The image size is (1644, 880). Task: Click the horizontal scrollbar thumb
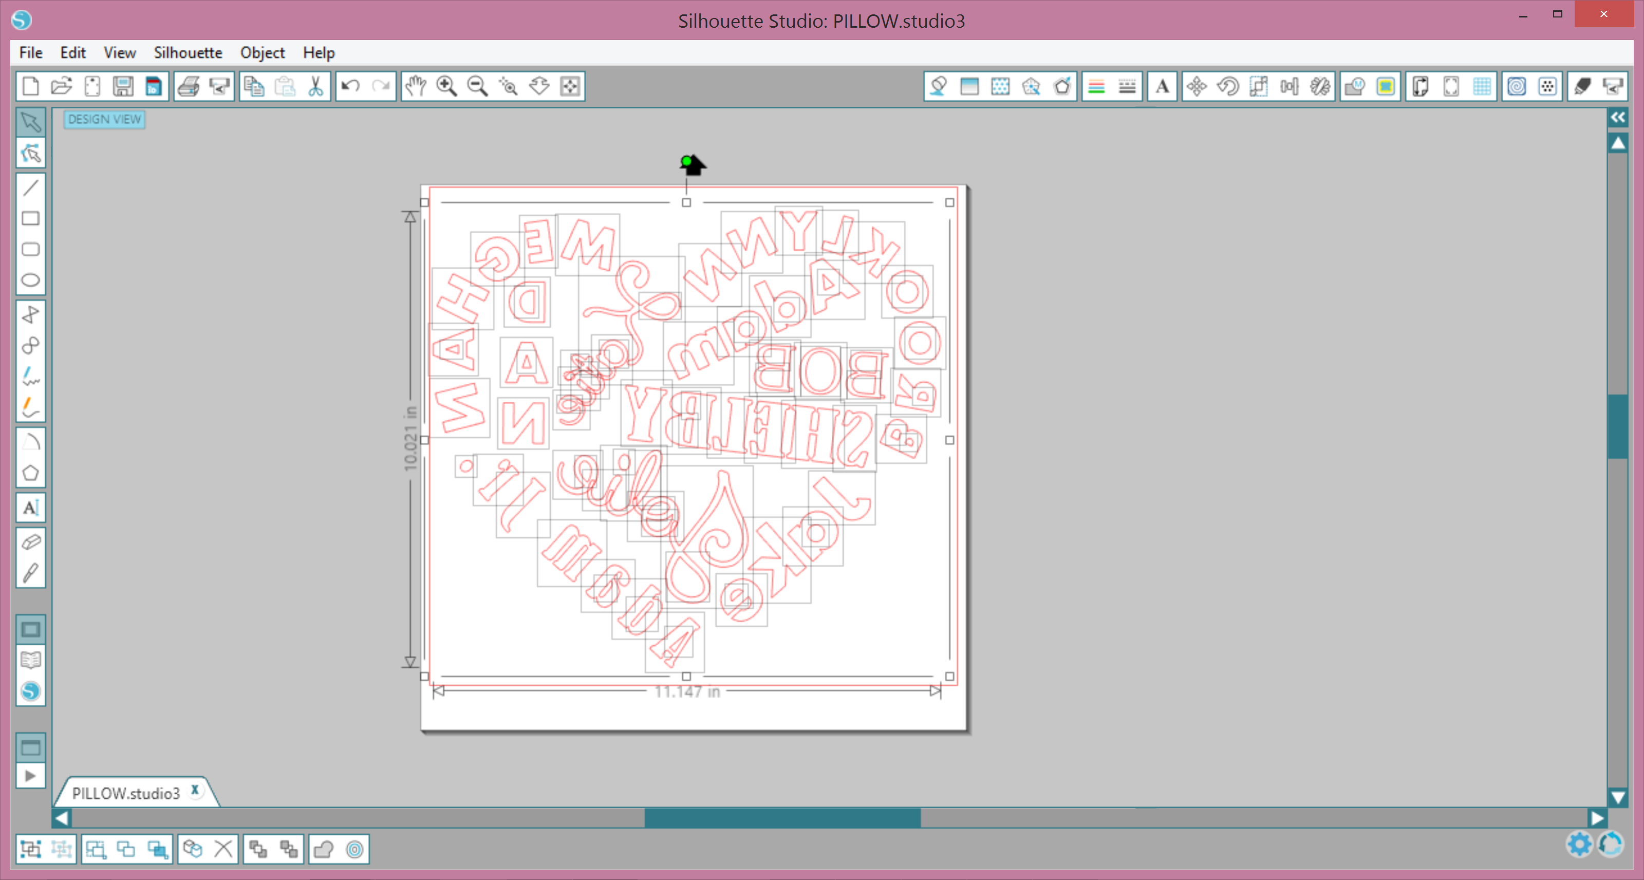click(782, 818)
